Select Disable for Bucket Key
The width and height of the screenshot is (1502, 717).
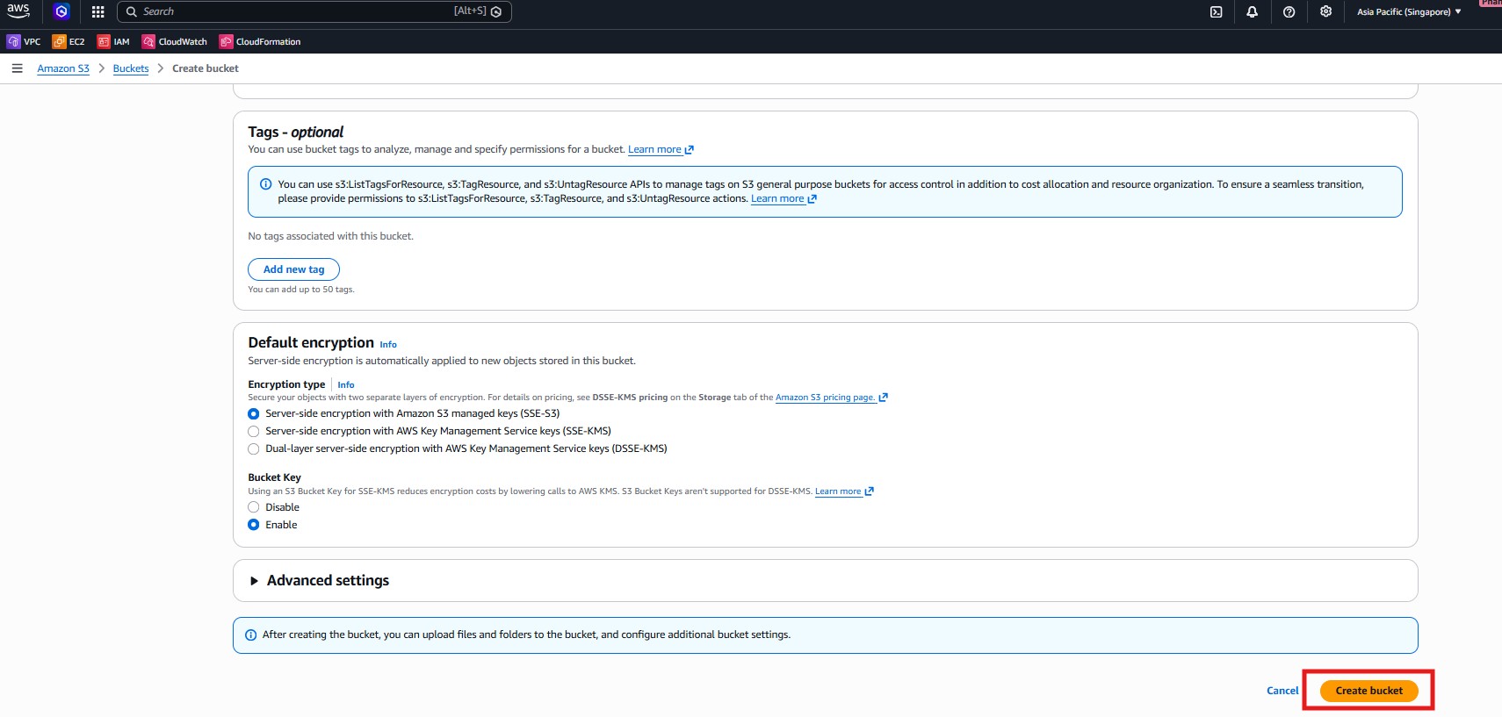254,507
